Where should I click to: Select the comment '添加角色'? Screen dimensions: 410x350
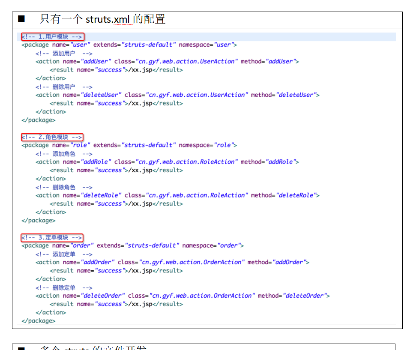[64, 154]
